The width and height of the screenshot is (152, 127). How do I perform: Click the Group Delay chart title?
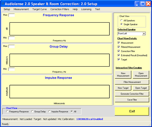tap(59, 46)
